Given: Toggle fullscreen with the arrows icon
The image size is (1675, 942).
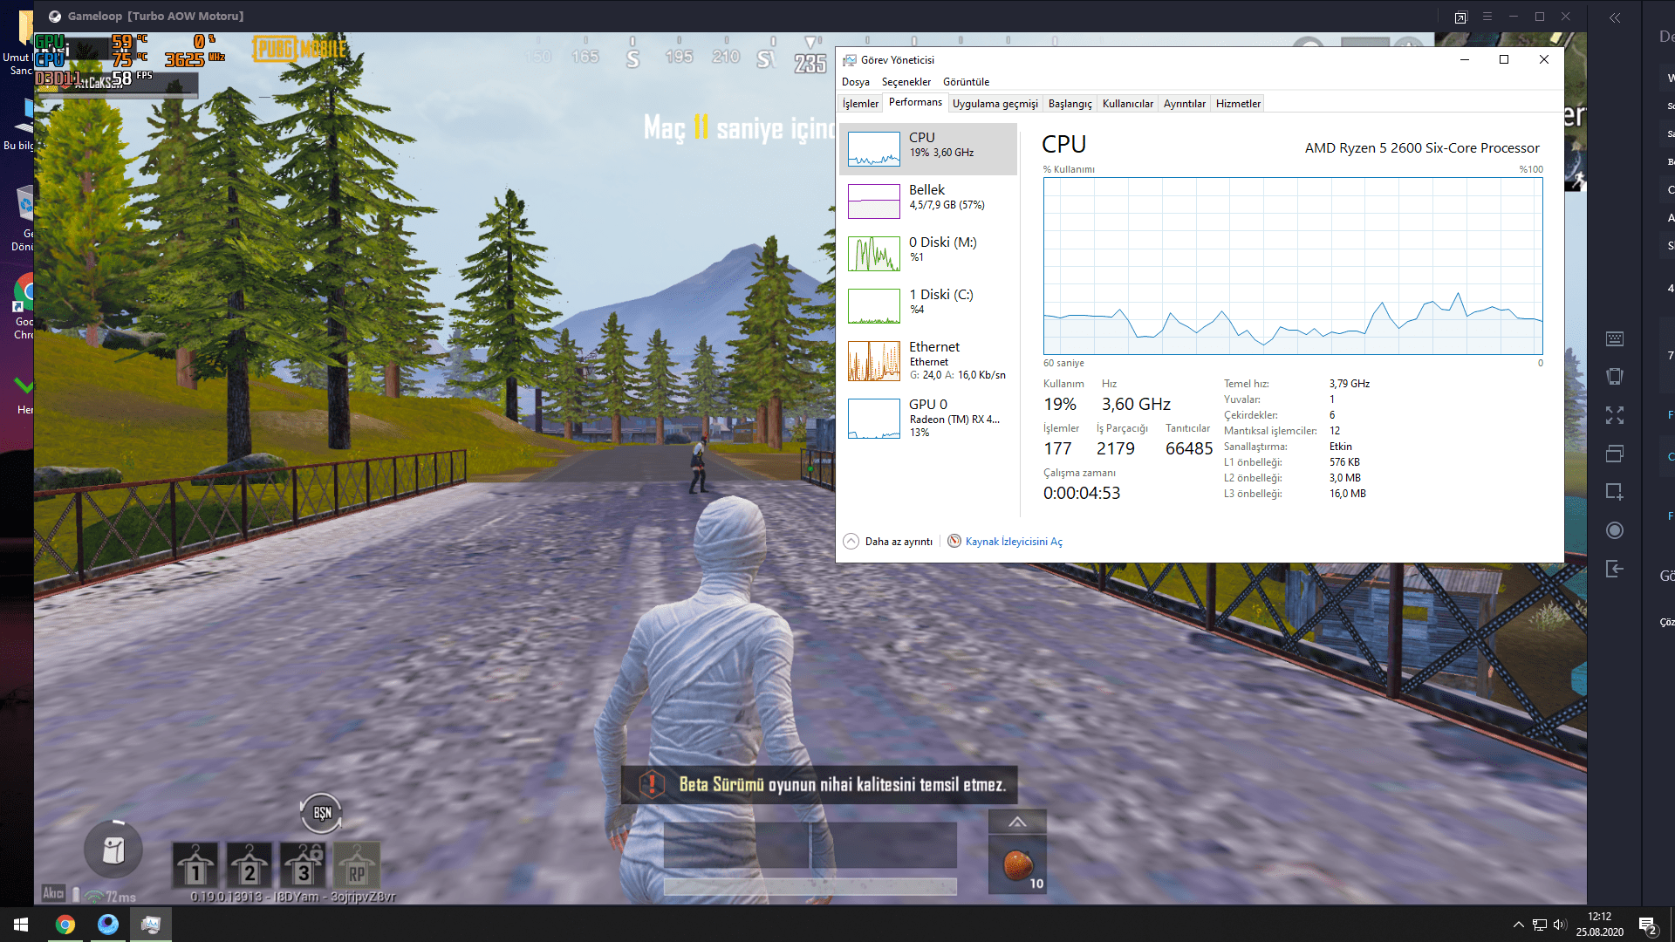Looking at the screenshot, I should (1615, 415).
